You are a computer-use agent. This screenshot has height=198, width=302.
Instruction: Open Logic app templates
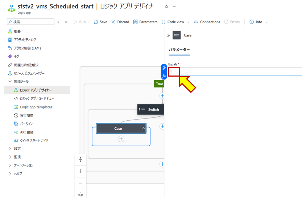click(37, 107)
